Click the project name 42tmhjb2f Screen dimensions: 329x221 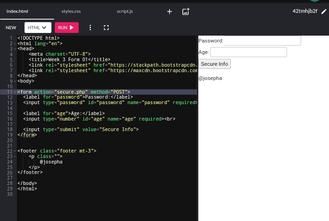[305, 11]
